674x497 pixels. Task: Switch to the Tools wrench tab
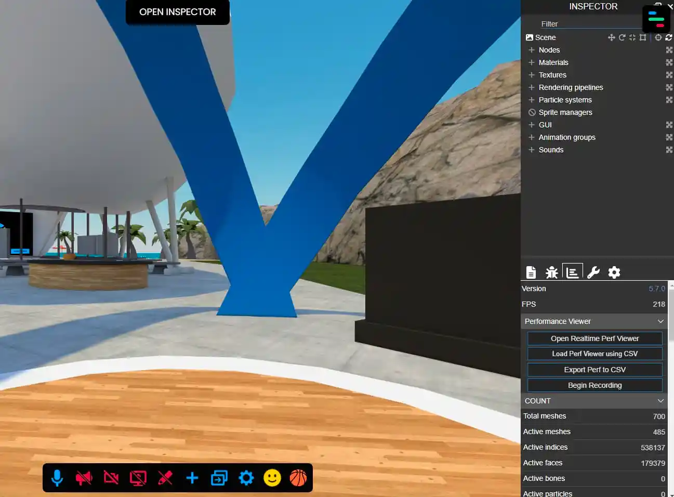(x=593, y=272)
